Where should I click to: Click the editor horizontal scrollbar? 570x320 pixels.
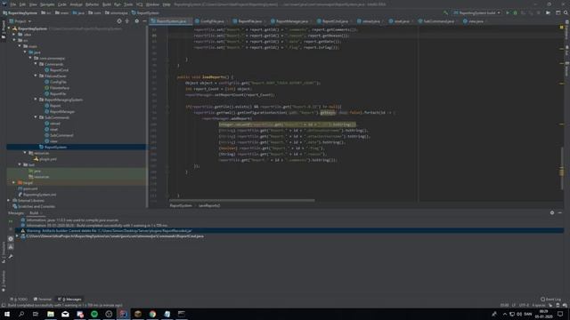click(x=241, y=200)
